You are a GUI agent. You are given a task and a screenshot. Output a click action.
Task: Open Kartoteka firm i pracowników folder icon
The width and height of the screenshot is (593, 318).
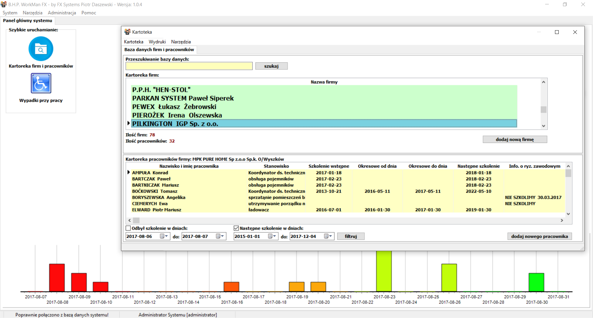click(41, 49)
